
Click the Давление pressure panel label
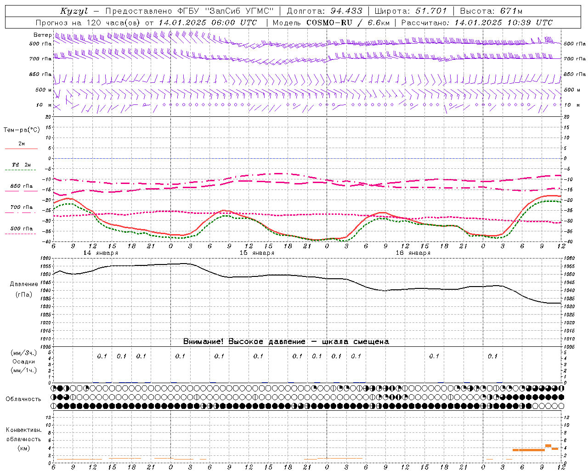tap(24, 284)
